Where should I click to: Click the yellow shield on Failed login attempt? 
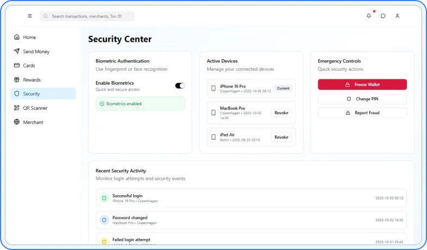click(x=104, y=241)
